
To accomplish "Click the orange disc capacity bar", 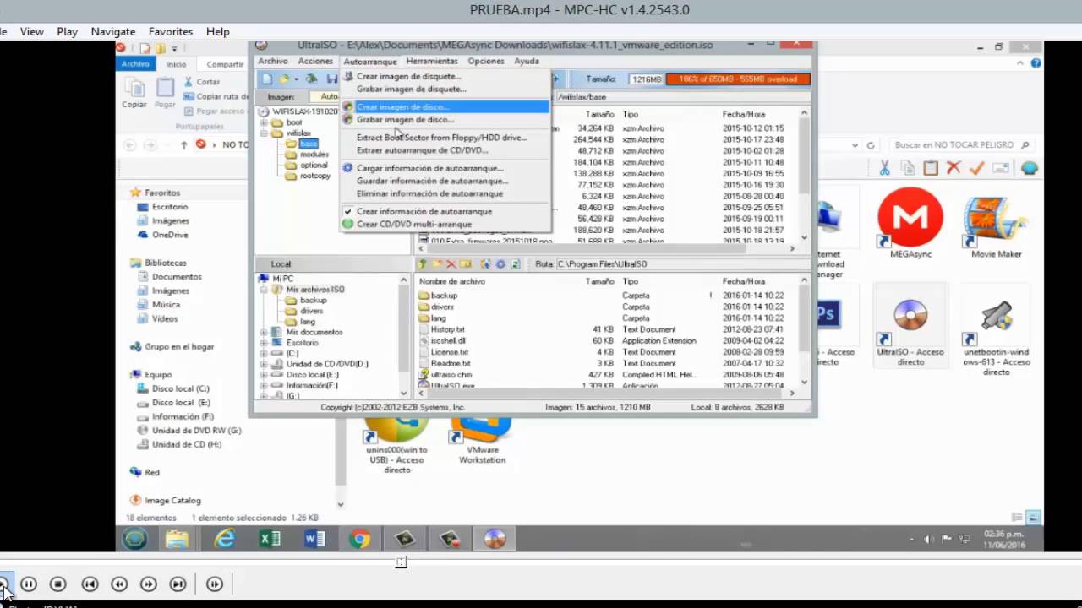I will [x=737, y=79].
